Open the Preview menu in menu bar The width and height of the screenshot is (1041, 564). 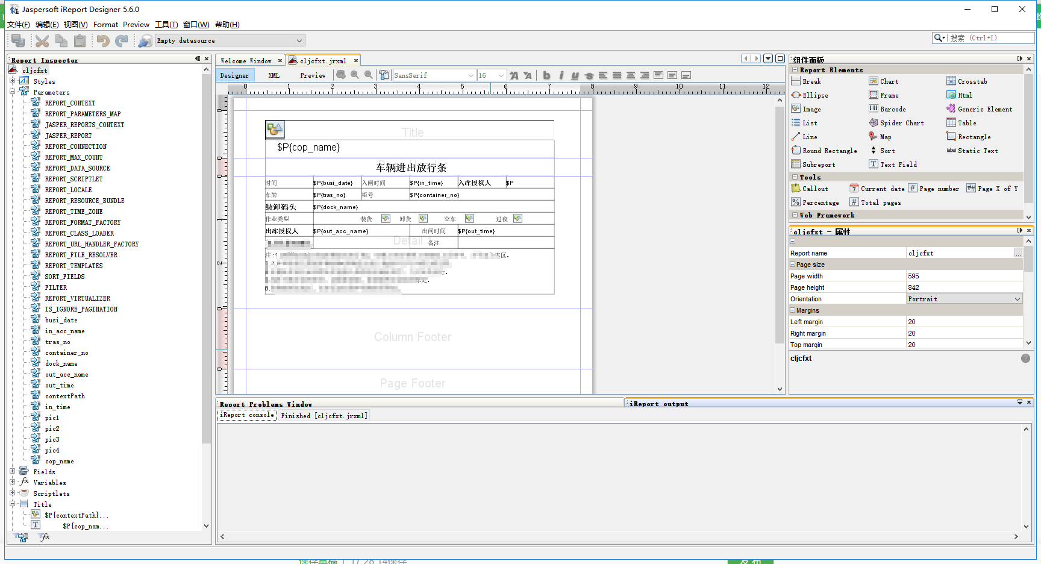click(136, 25)
